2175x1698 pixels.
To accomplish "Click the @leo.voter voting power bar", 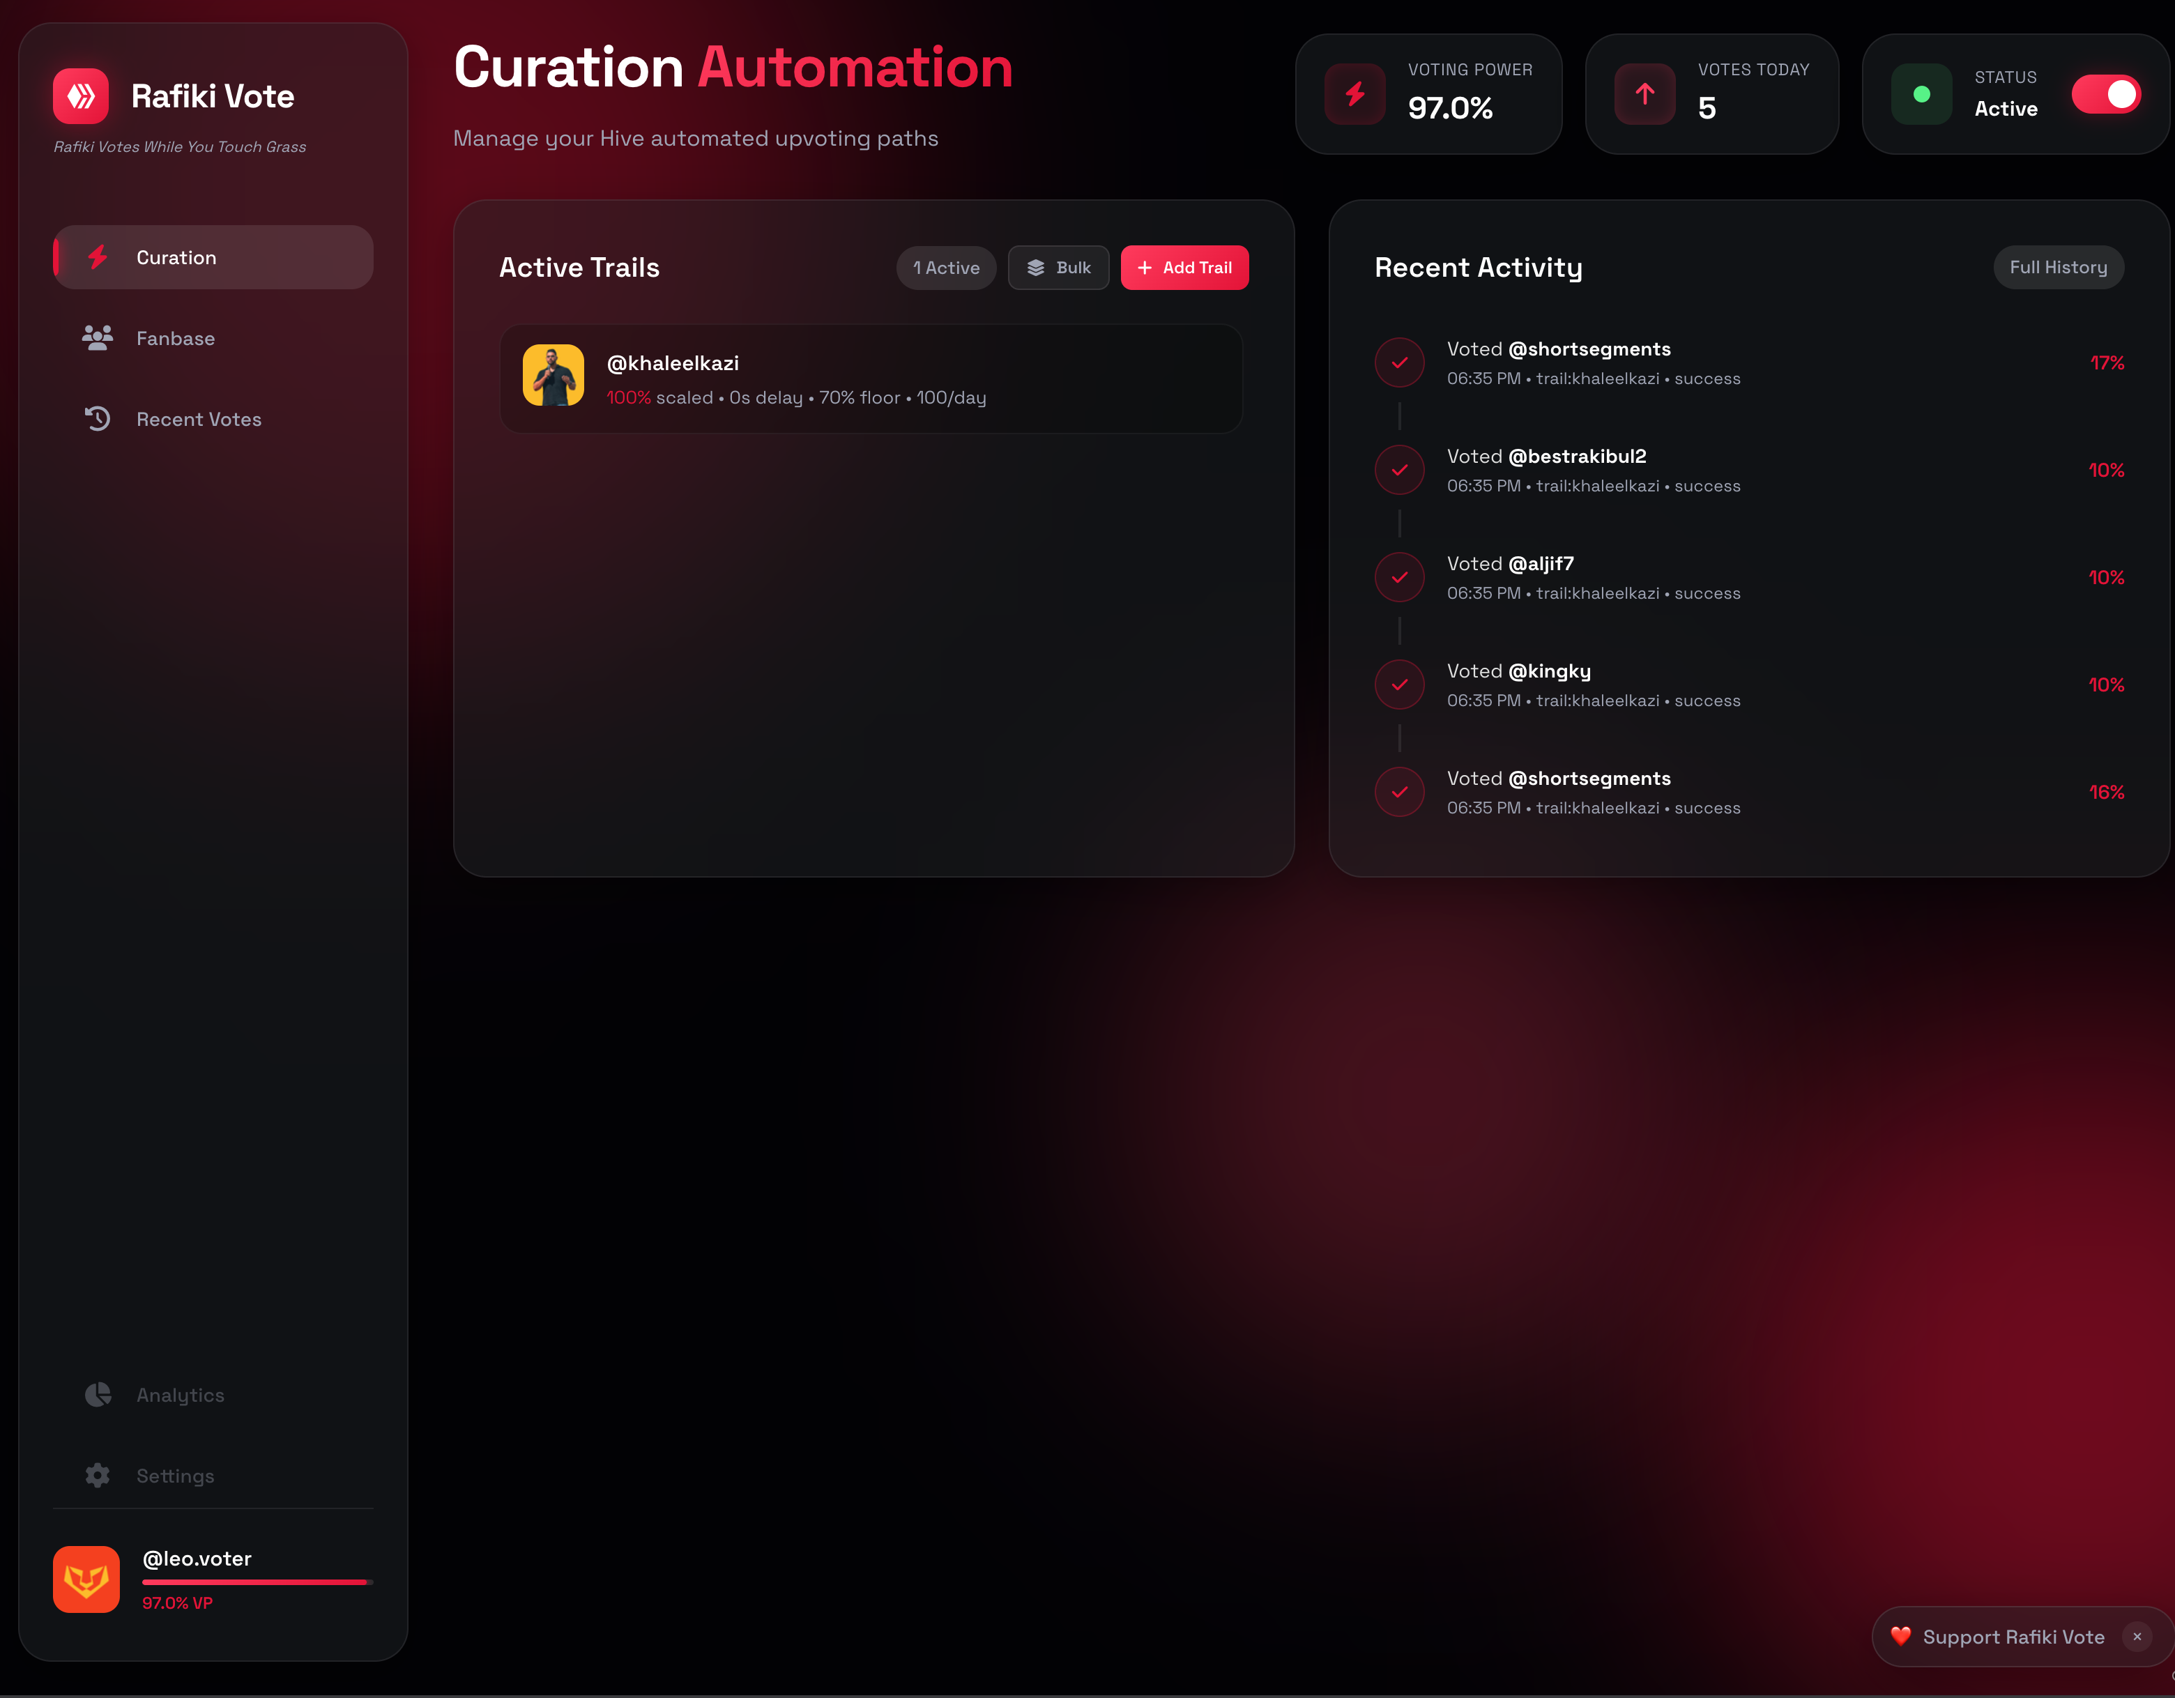I will tap(257, 1582).
